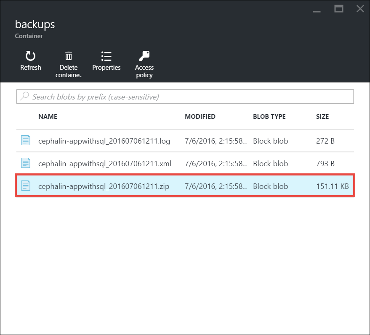Image resolution: width=370 pixels, height=335 pixels.
Task: Sort by the MODIFIED column header
Action: tap(200, 117)
